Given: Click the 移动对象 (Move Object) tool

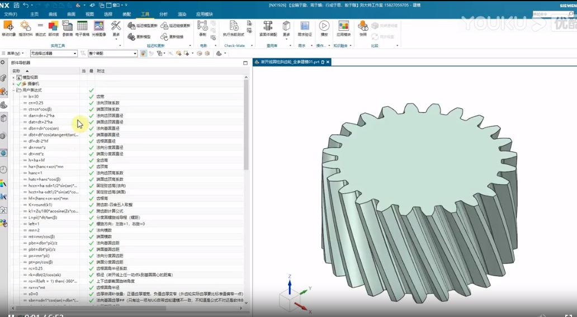Looking at the screenshot, I should point(8,27).
